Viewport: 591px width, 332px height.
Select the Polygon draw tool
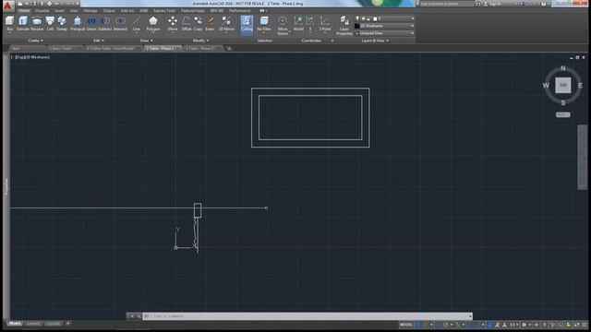pyautogui.click(x=153, y=23)
